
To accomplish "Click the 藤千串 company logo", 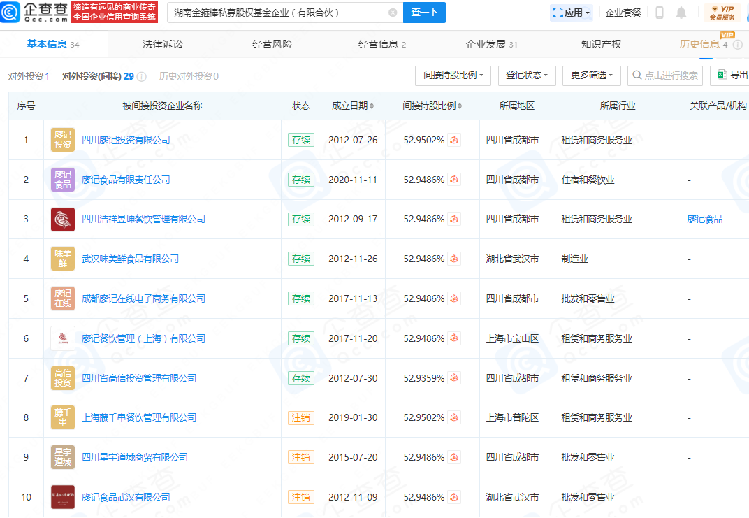I will tap(63, 417).
